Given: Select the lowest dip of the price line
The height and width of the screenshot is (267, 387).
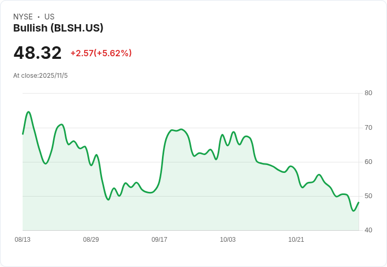Looking at the screenshot, I should (354, 211).
